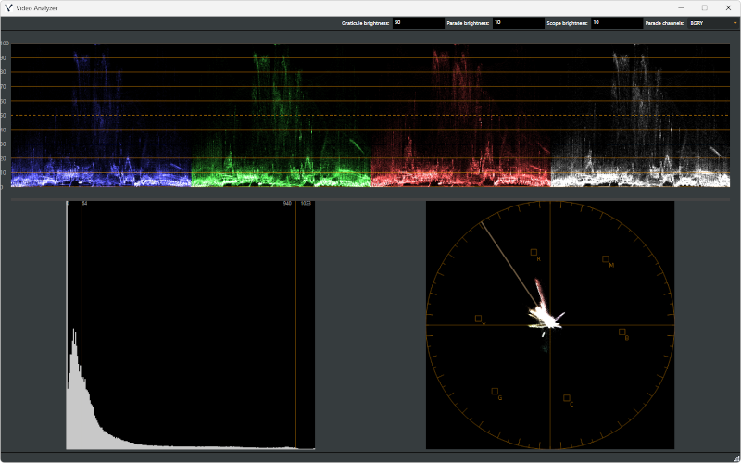Click the R target box on the vectorscope
The width and height of the screenshot is (741, 463).
pos(534,252)
